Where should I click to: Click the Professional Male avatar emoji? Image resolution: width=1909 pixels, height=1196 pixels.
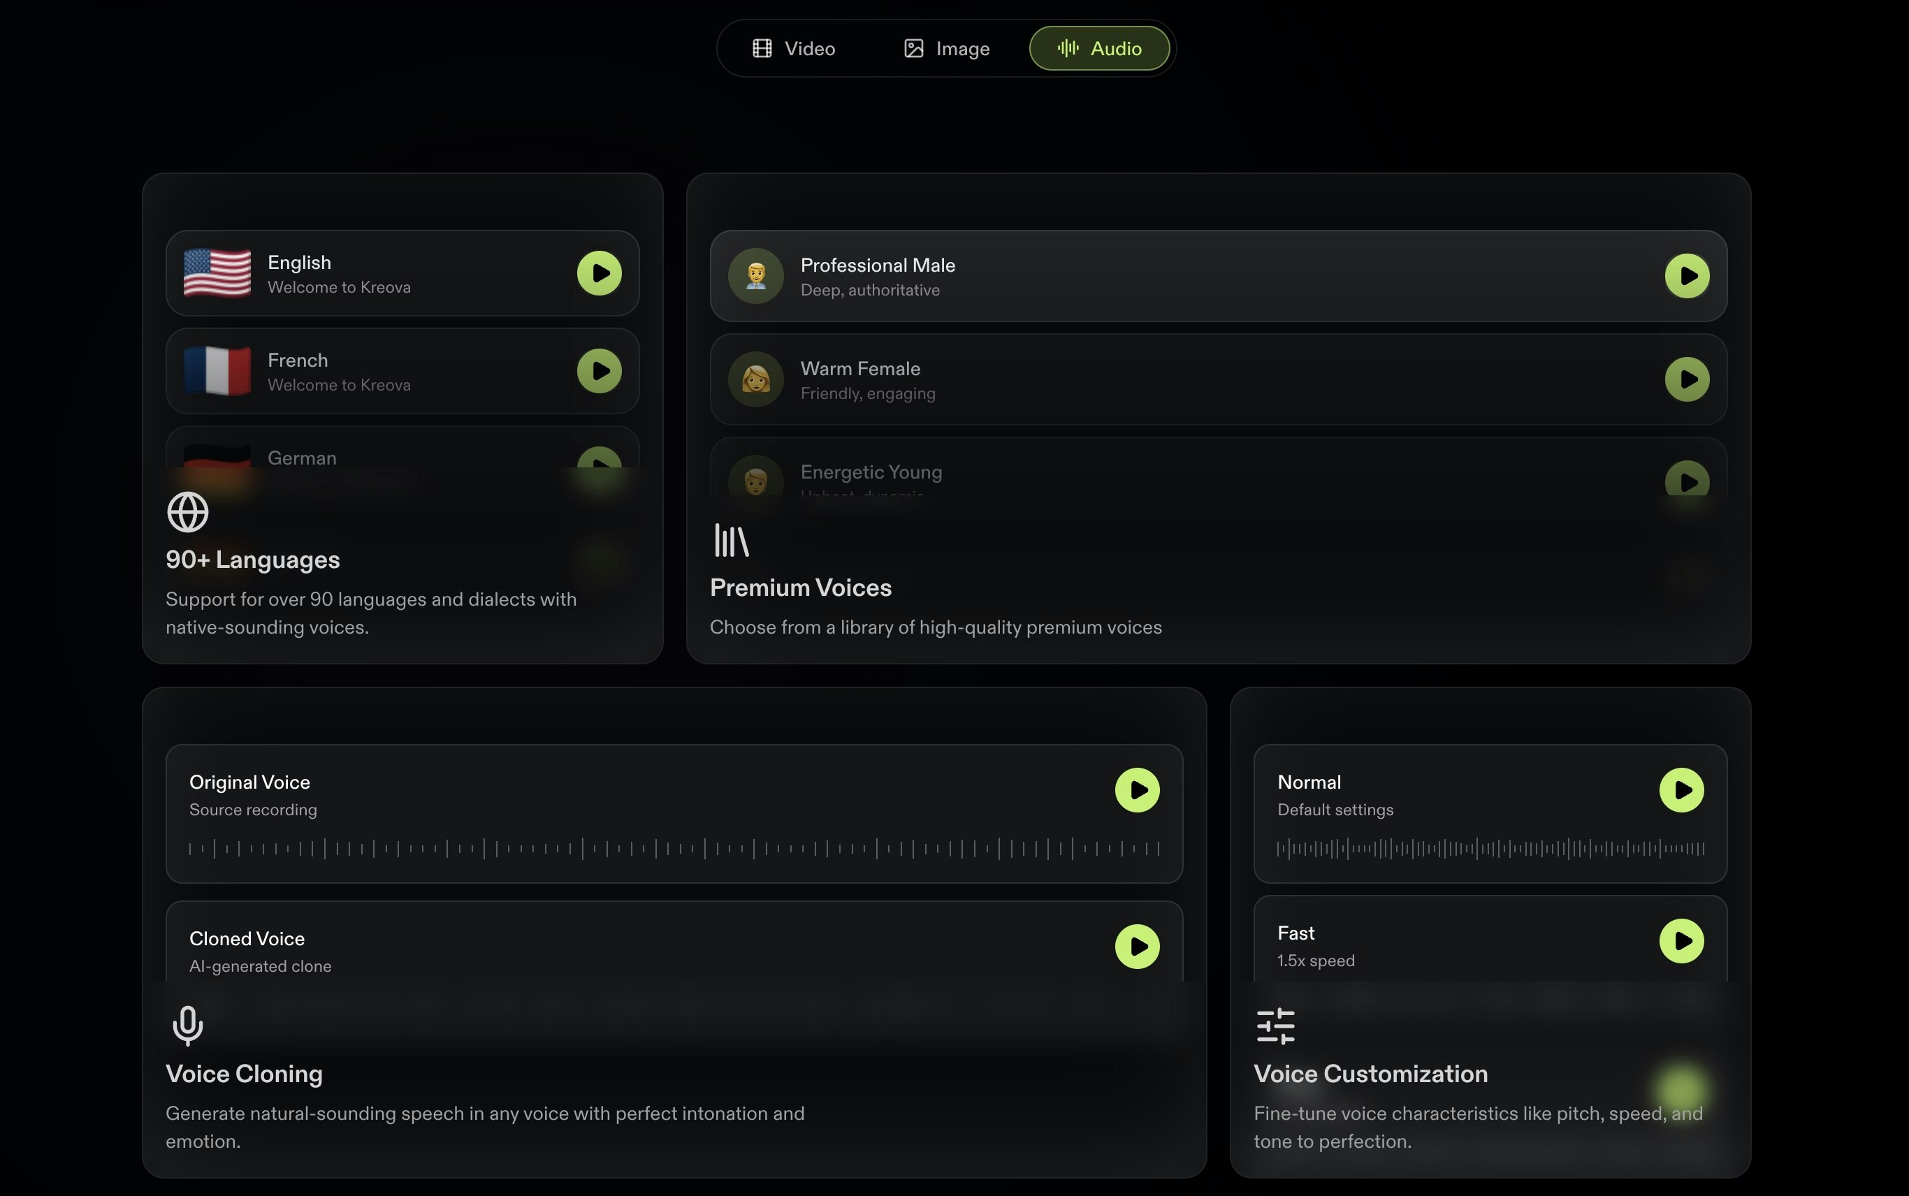tap(755, 276)
